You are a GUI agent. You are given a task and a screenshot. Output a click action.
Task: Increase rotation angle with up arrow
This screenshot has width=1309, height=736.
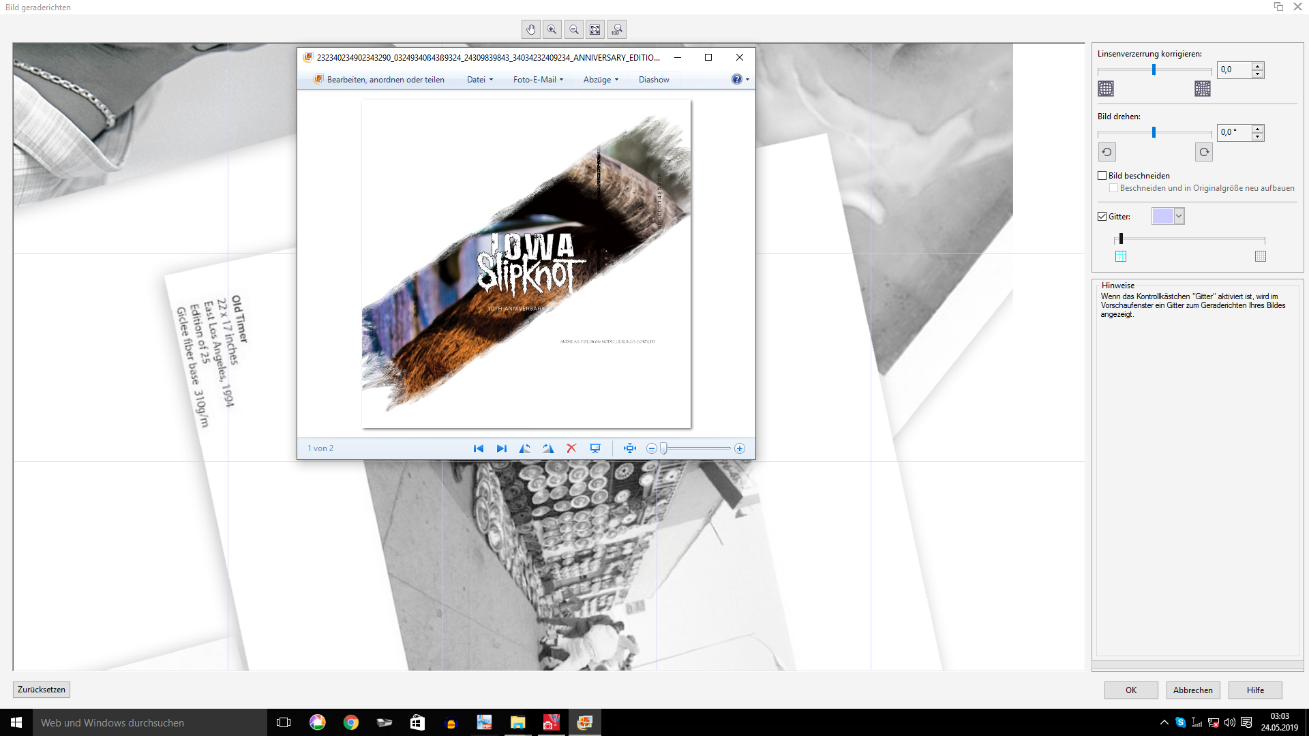[x=1258, y=129]
